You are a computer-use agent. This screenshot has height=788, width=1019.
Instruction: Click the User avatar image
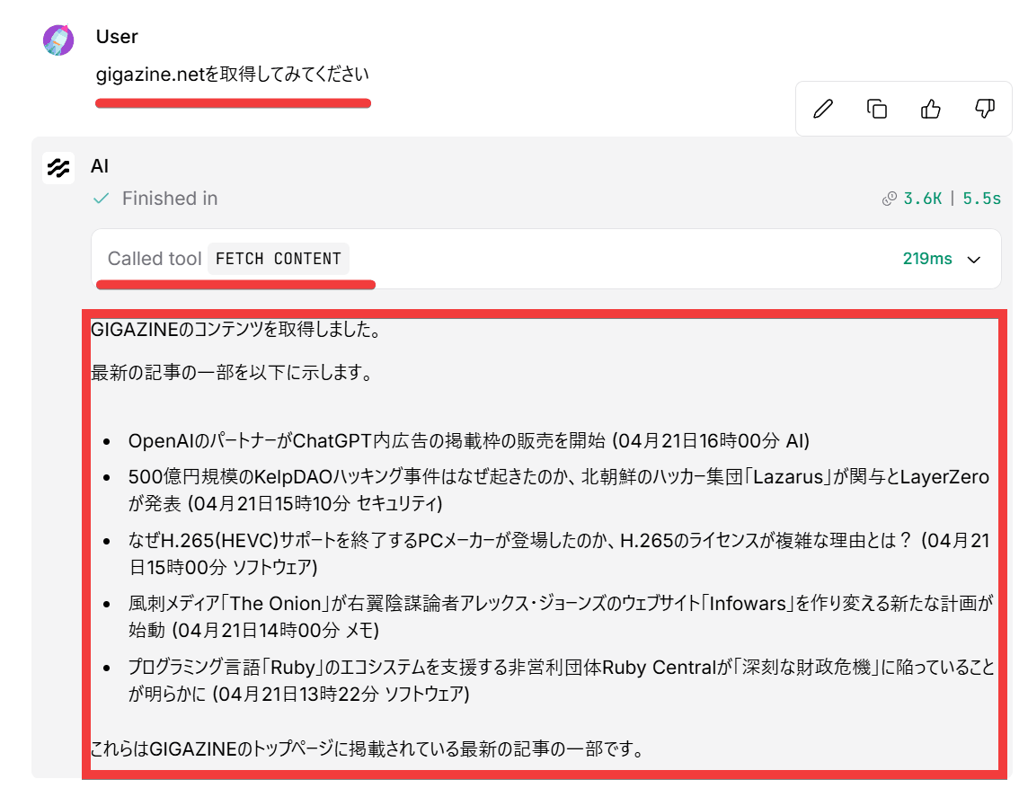[59, 40]
